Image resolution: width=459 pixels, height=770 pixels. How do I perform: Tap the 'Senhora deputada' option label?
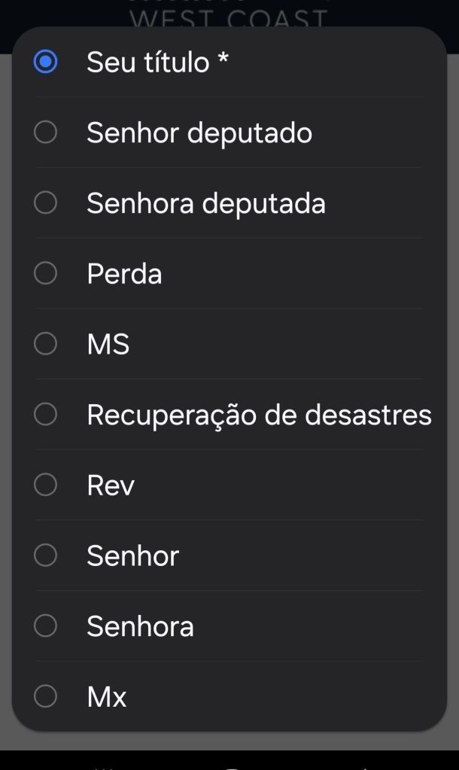[x=206, y=202]
